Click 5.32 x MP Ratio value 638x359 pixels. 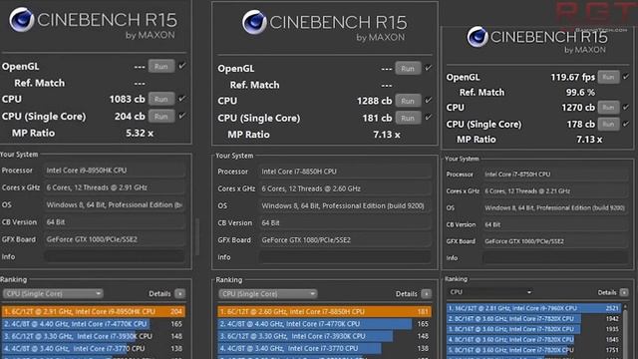140,133
